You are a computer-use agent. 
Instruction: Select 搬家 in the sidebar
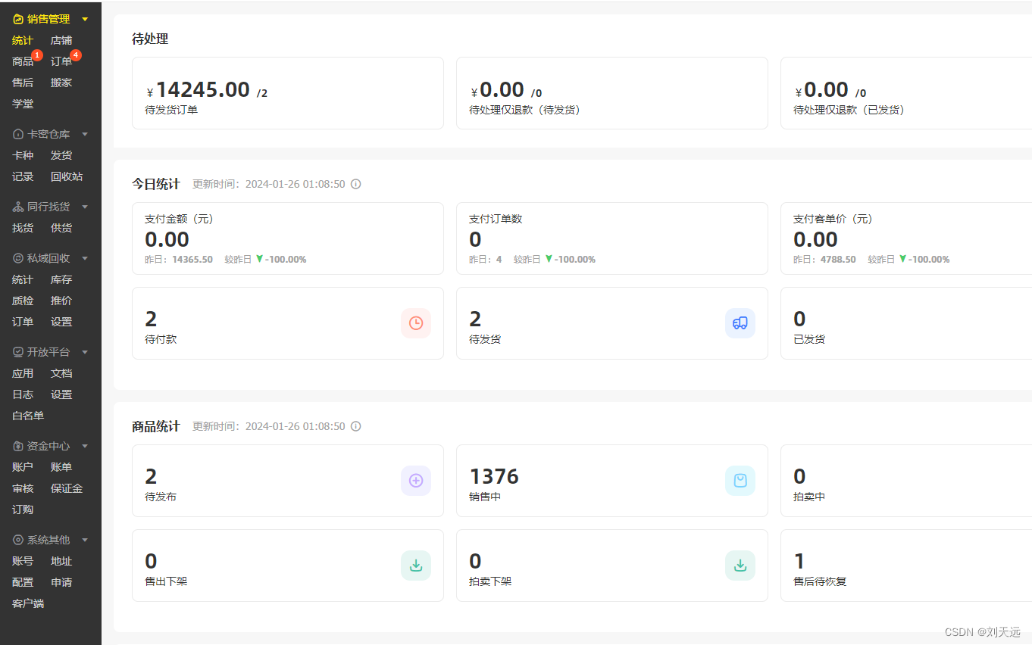[x=61, y=83]
